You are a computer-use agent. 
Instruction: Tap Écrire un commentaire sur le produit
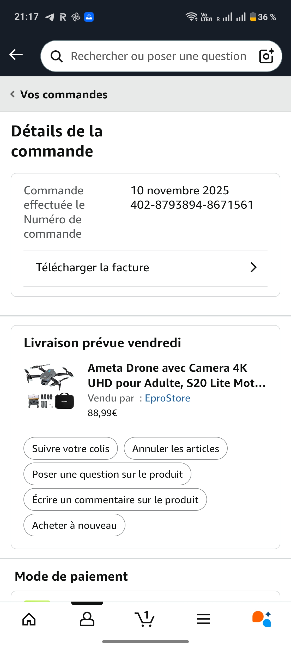115,500
